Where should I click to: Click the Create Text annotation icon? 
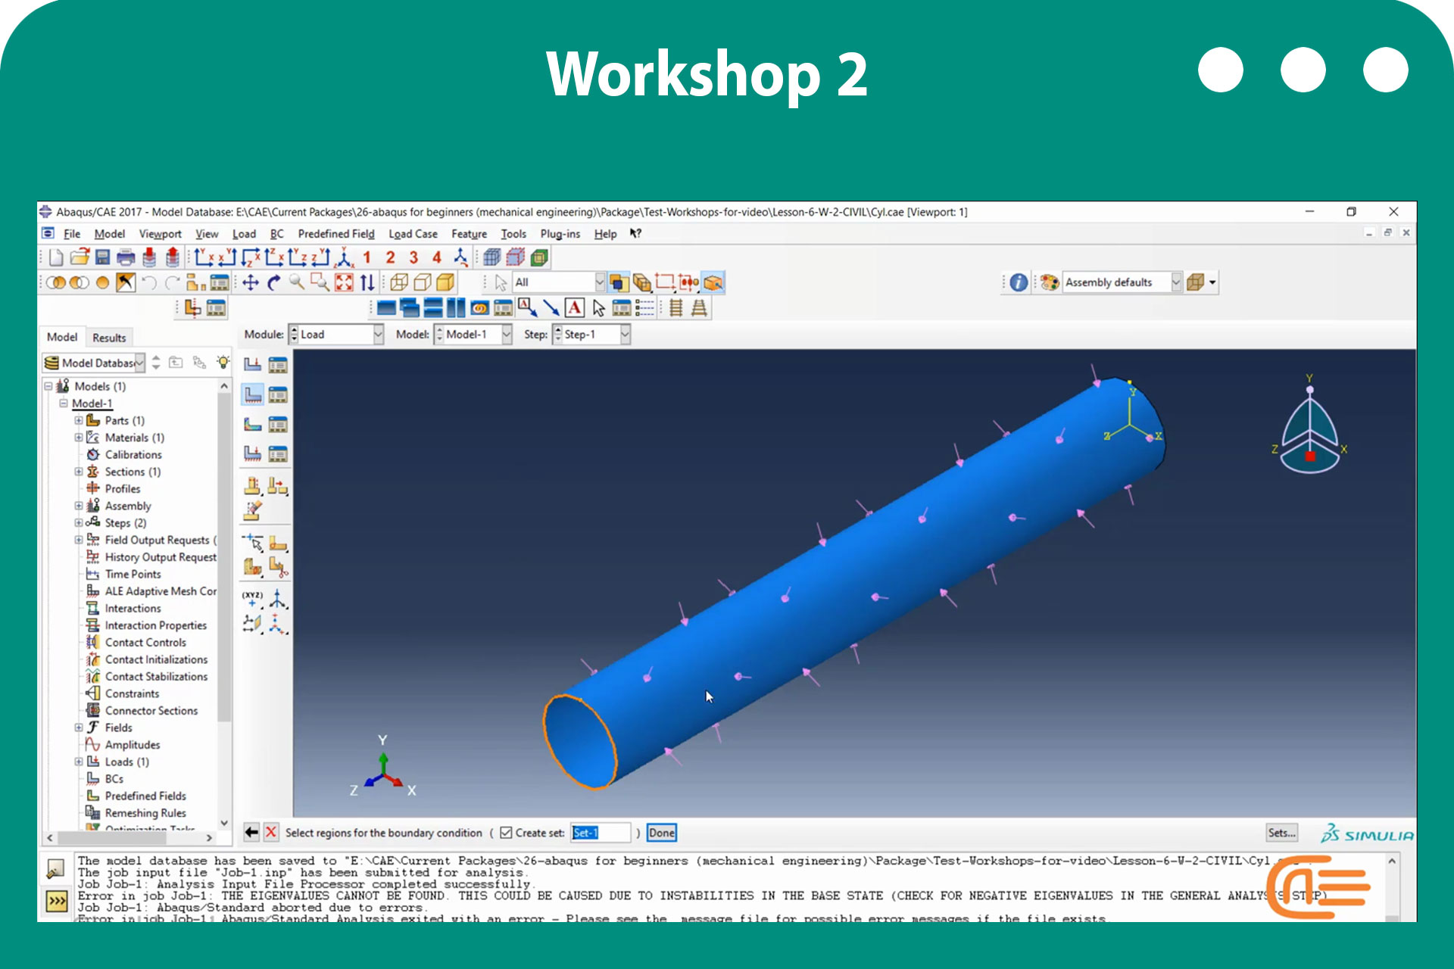575,307
